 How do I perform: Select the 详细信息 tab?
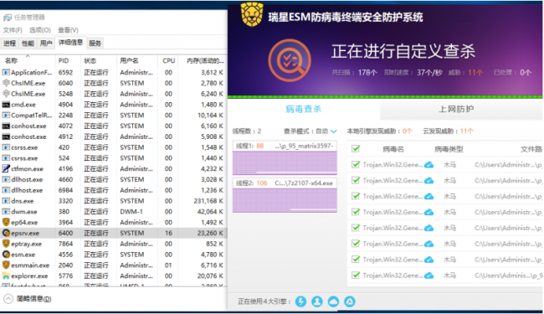point(70,43)
